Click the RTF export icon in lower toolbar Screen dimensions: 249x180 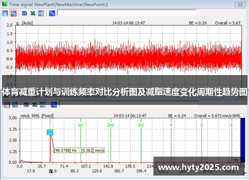26,105
